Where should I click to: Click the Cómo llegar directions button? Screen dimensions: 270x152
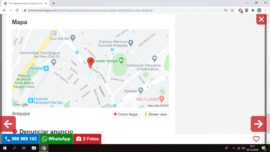pyautogui.click(x=126, y=114)
